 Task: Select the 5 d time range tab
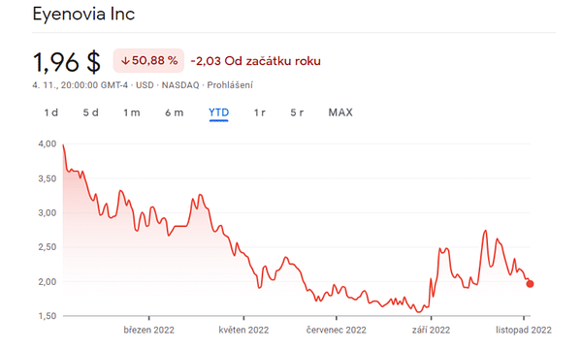coord(90,112)
